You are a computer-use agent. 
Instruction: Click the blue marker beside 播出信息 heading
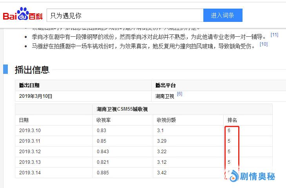coord(5,69)
